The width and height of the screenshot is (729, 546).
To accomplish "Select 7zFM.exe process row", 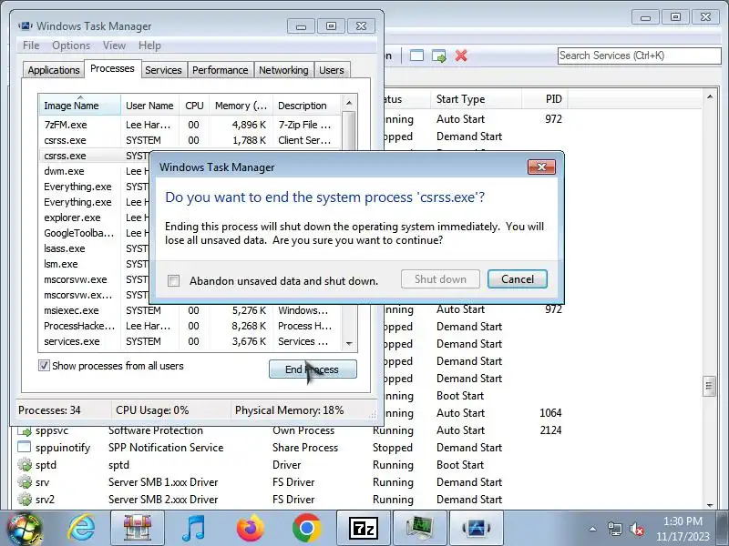I will coord(190,125).
